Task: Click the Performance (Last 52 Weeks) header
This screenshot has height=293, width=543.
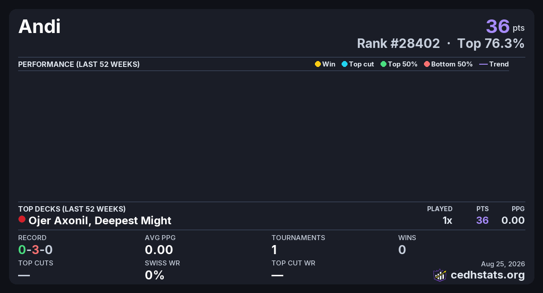Action: [x=79, y=64]
